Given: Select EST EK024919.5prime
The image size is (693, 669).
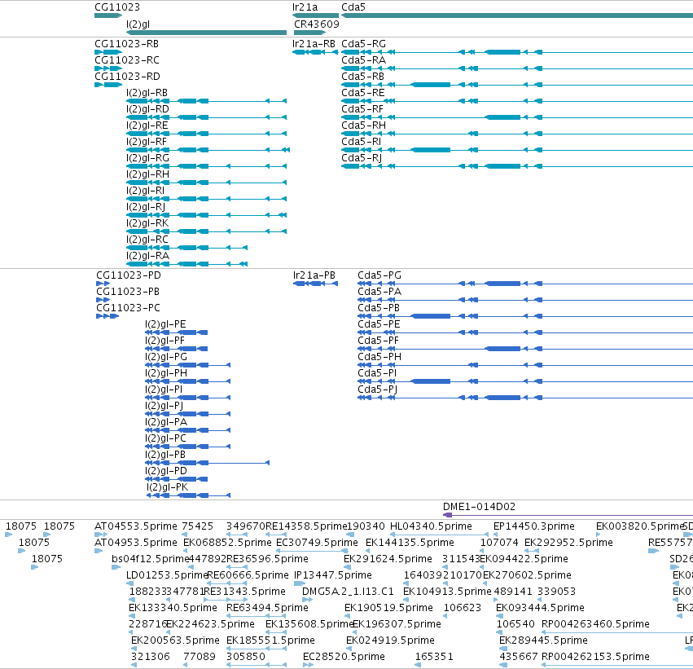Looking at the screenshot, I should [390, 640].
